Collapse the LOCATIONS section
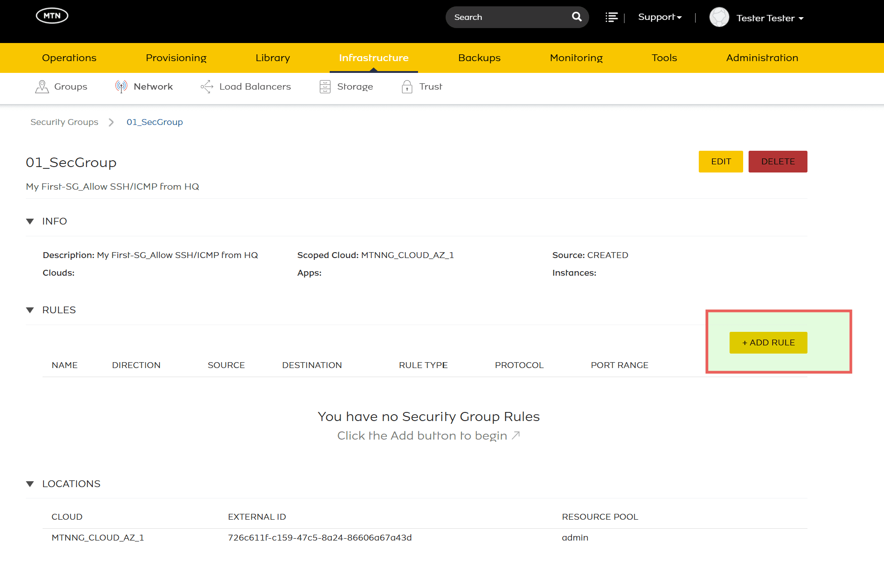 [x=30, y=484]
